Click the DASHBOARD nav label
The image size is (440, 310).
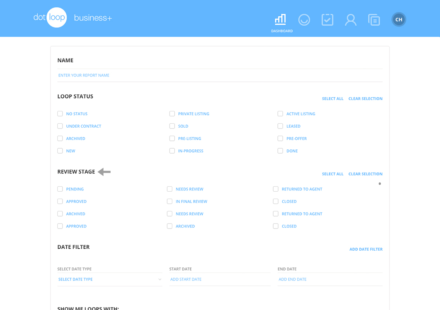(x=282, y=31)
